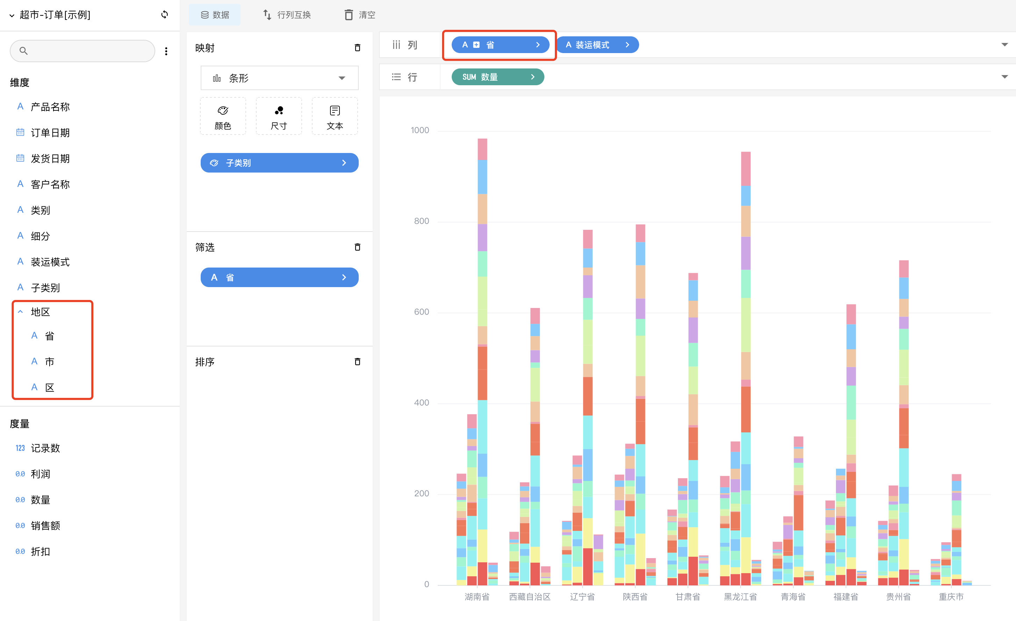1016x621 pixels.
Task: Open the 装运模式 column pill
Action: [598, 44]
